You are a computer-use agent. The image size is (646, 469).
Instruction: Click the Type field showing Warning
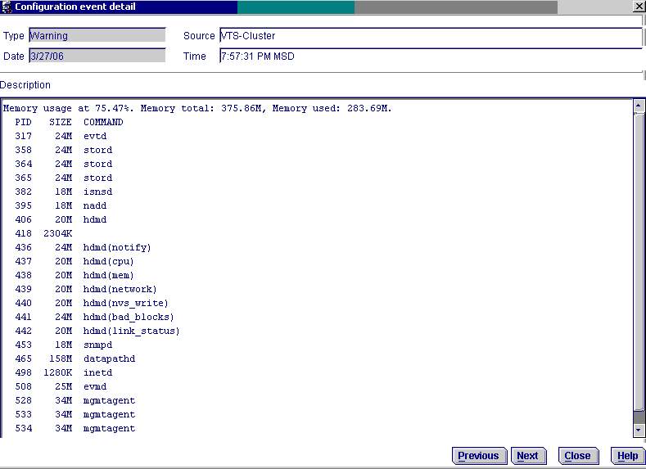(97, 36)
